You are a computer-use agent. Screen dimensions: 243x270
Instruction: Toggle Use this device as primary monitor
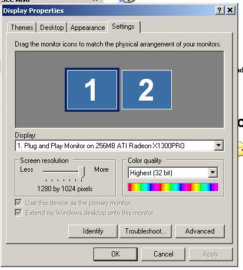(x=18, y=202)
